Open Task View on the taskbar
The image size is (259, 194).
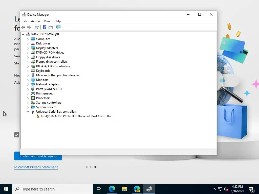(99, 189)
